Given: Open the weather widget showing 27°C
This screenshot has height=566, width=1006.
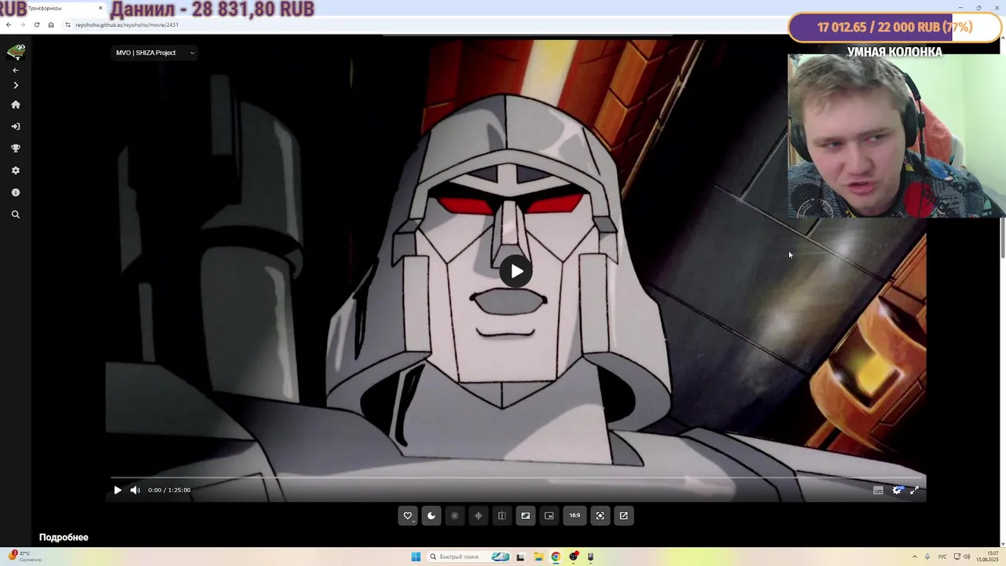Looking at the screenshot, I should (x=25, y=557).
